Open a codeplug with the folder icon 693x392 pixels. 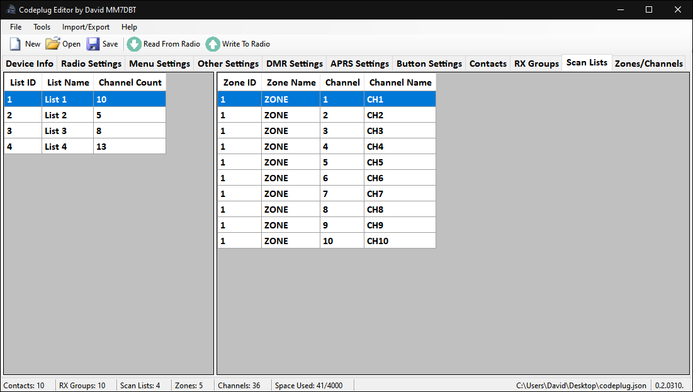tap(52, 44)
